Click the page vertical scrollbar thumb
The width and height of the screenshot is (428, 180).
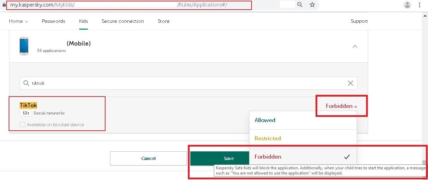(424, 163)
